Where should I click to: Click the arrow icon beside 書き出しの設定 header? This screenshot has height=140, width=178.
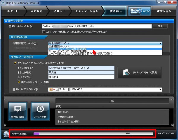[x=6, y=21]
